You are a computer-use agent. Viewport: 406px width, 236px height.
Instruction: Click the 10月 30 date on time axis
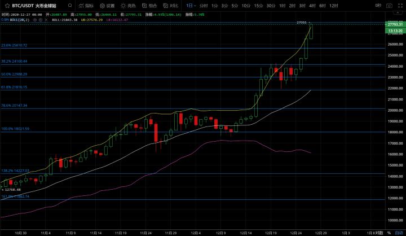(x=20, y=233)
